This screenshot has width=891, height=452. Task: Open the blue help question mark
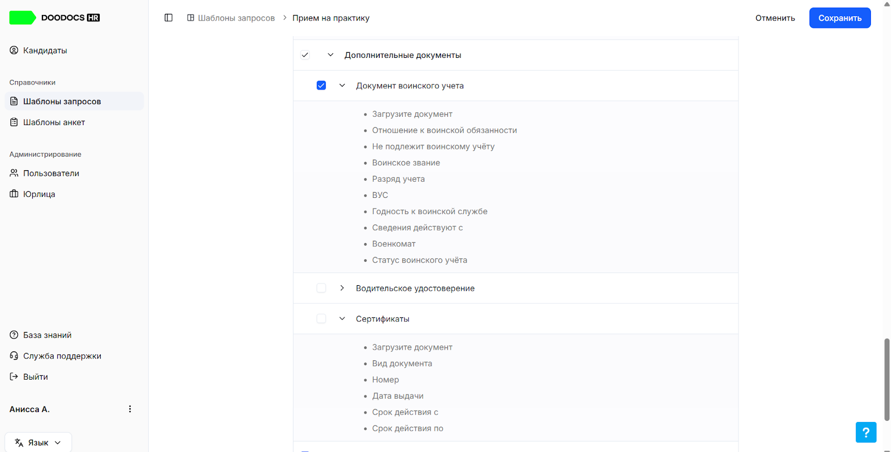tap(866, 432)
